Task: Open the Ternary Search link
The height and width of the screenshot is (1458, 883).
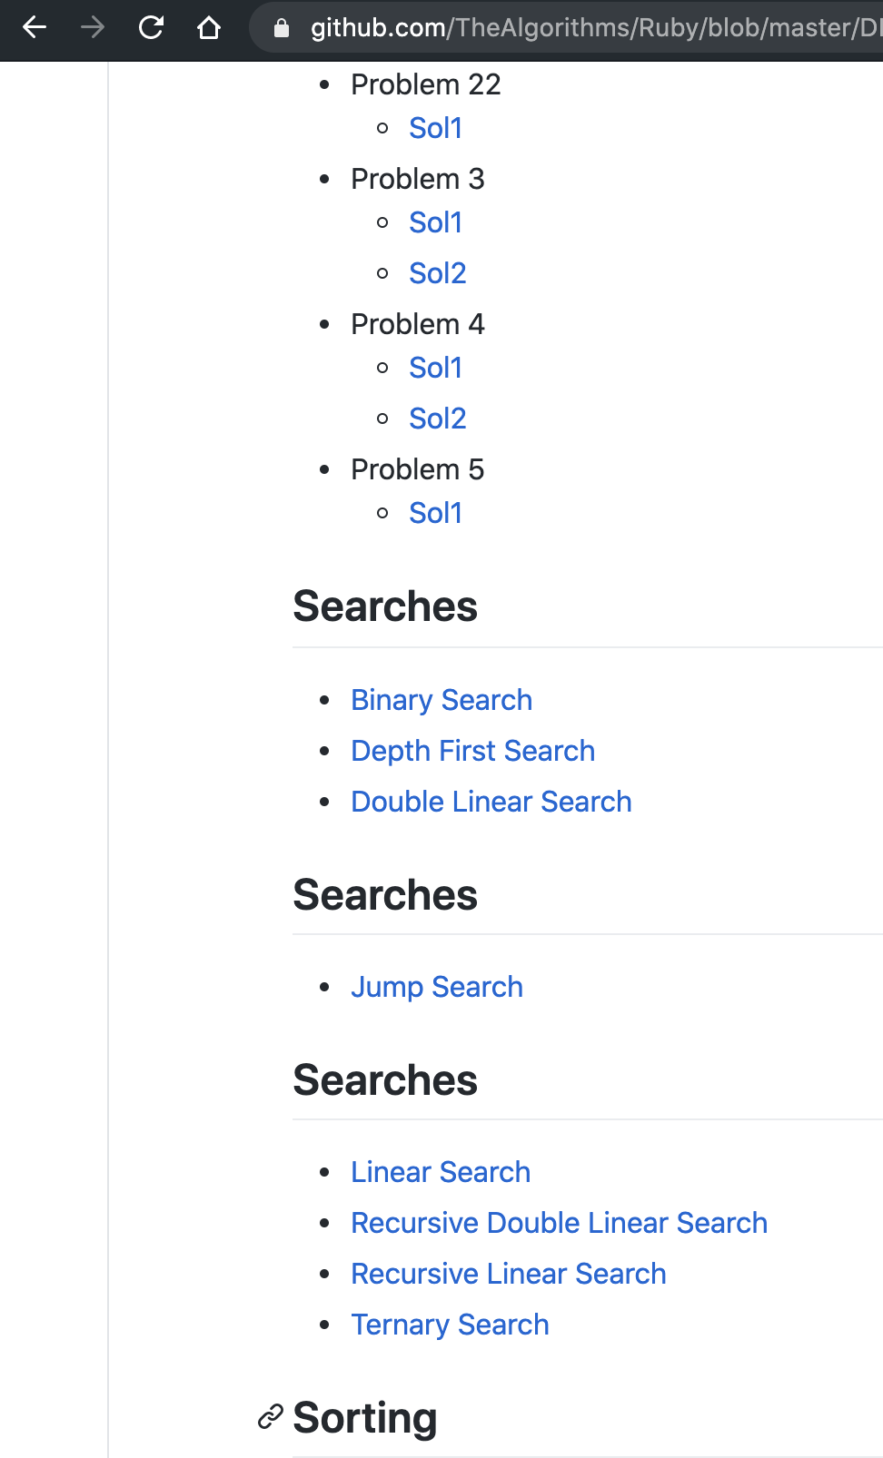Action: 450,1325
